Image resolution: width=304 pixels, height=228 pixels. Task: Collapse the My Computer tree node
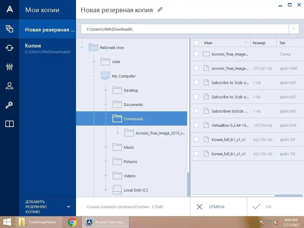click(x=94, y=76)
